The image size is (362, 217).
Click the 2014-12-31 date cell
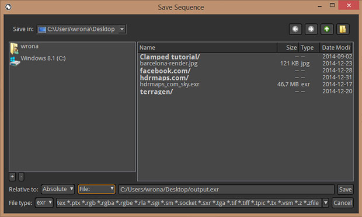[337, 78]
